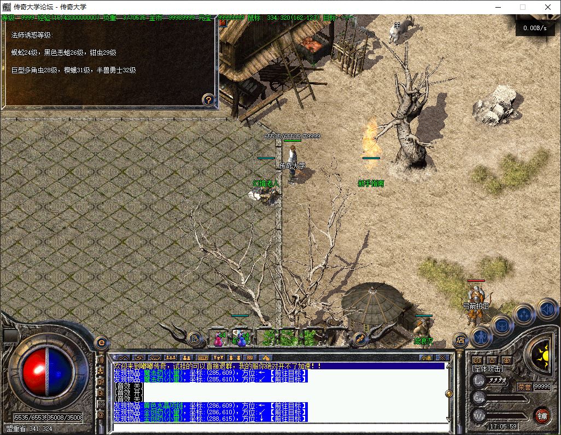Toggle the broadcast signal channel icon
This screenshot has height=435, width=561.
point(101,404)
